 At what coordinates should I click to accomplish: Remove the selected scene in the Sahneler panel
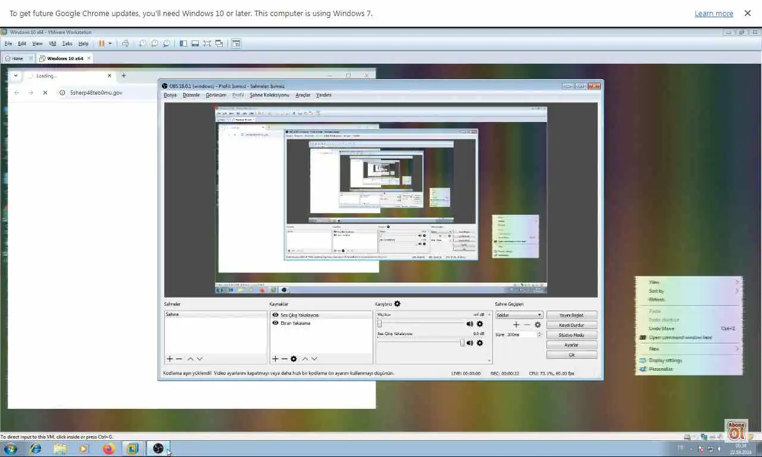point(179,359)
